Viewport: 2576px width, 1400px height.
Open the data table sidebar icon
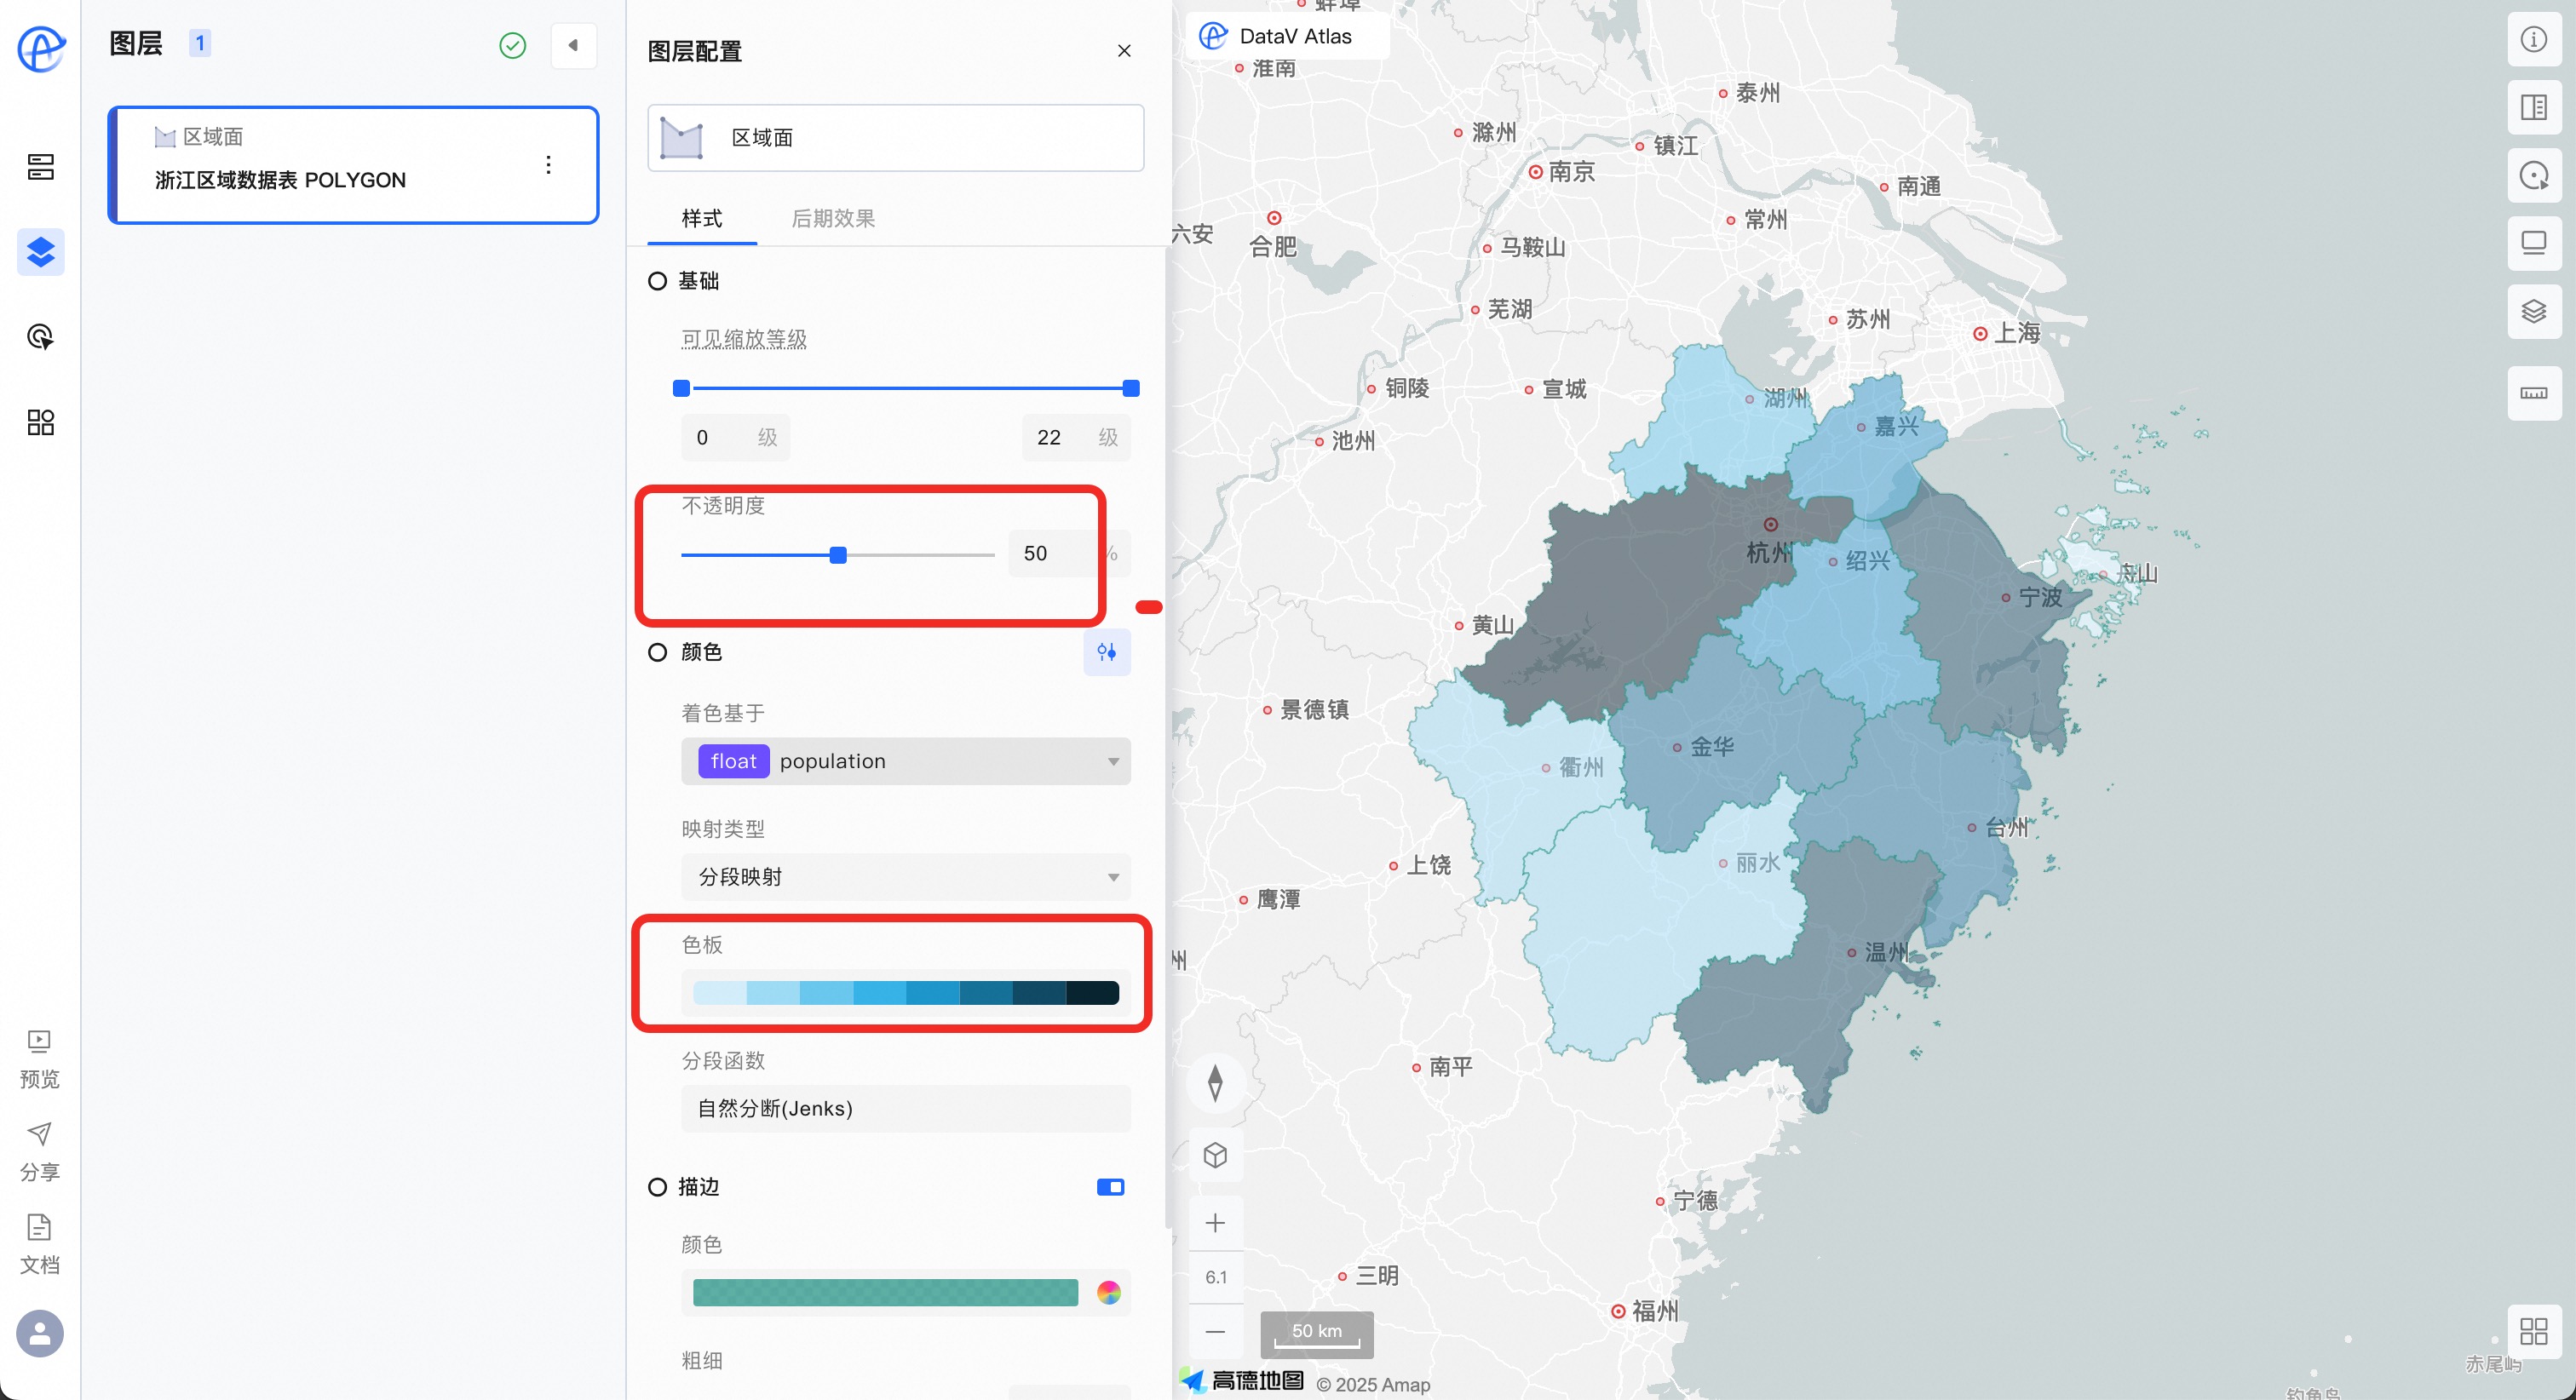point(40,167)
